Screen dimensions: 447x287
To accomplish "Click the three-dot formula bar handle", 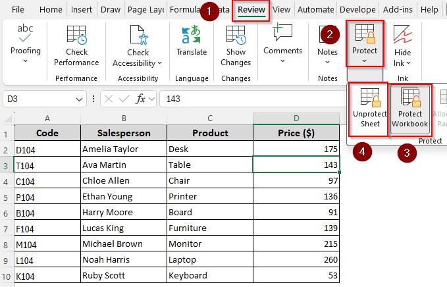I will pyautogui.click(x=93, y=99).
